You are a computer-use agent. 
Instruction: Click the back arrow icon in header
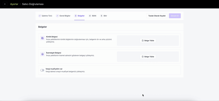coord(5,4)
